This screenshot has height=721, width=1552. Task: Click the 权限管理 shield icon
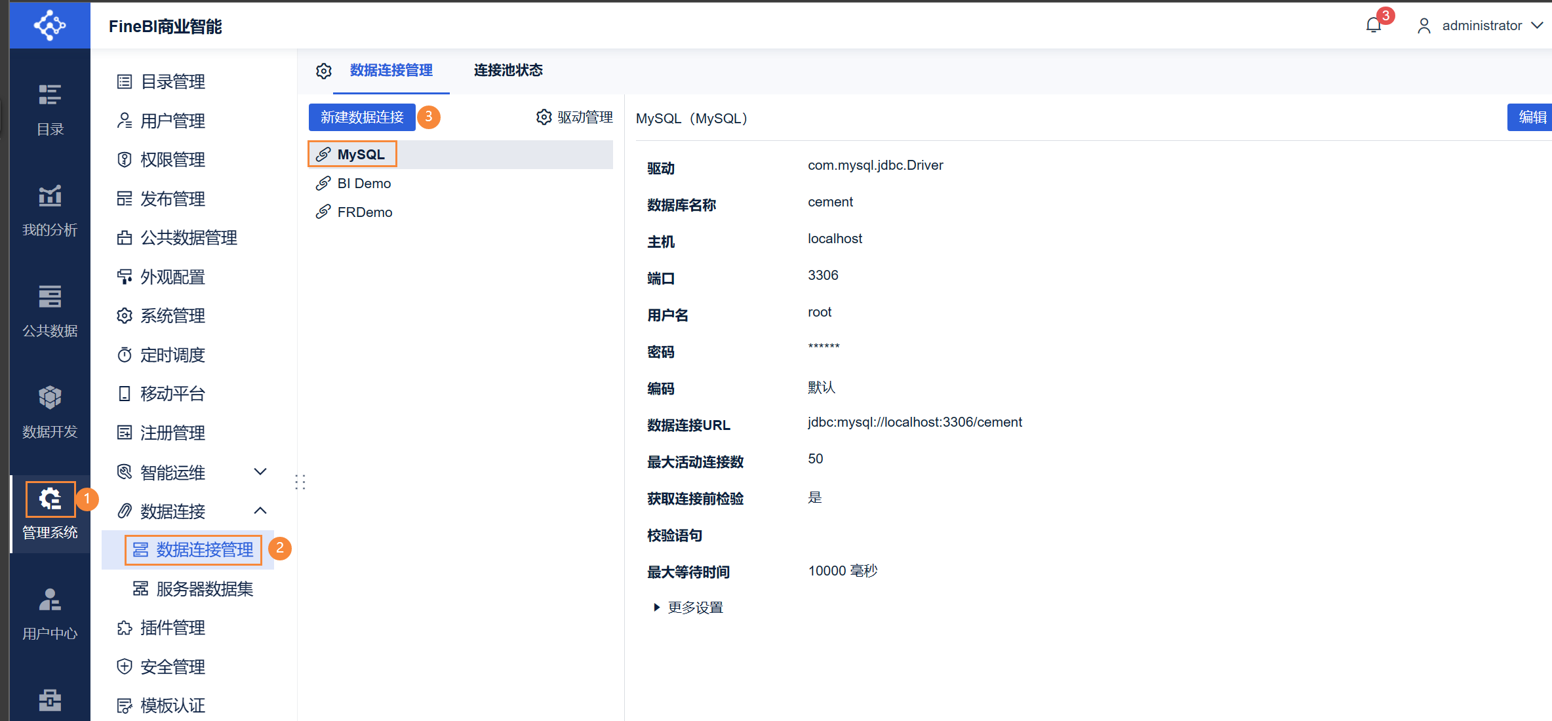[x=125, y=159]
